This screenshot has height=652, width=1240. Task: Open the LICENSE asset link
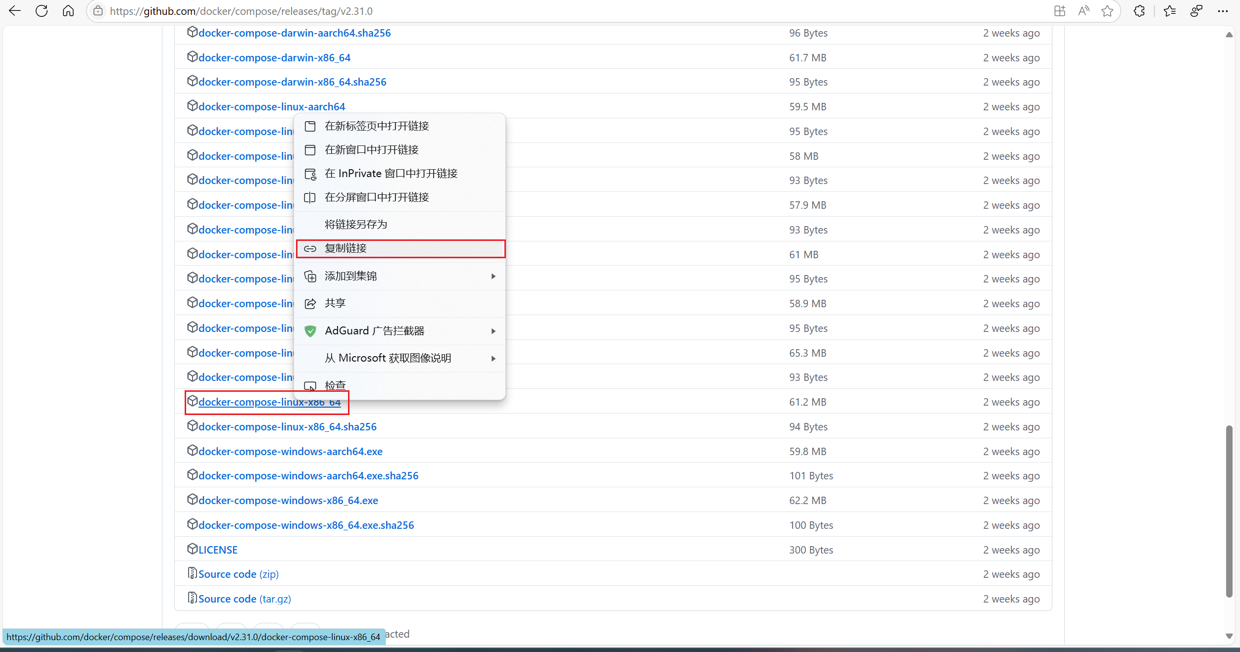click(218, 550)
